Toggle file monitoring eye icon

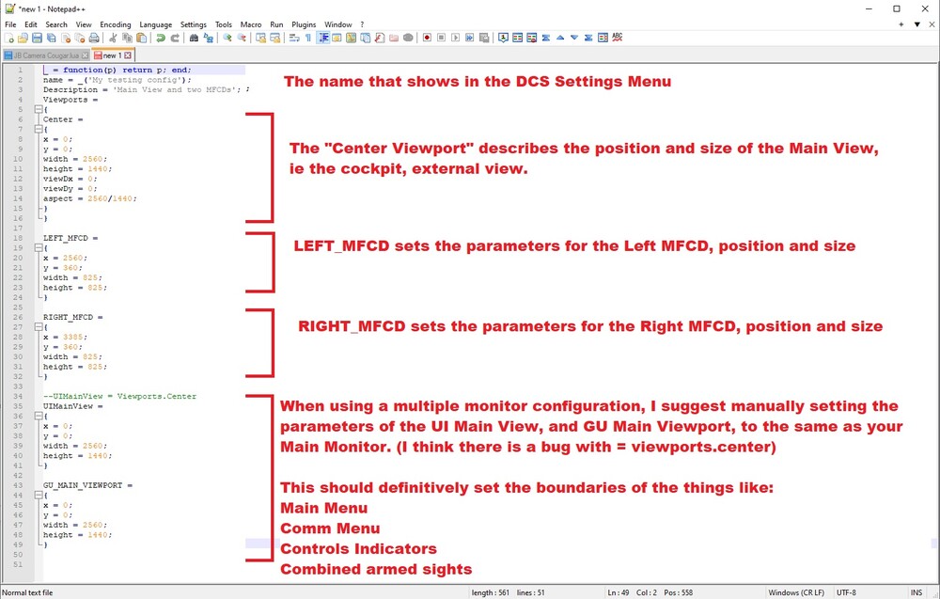408,38
